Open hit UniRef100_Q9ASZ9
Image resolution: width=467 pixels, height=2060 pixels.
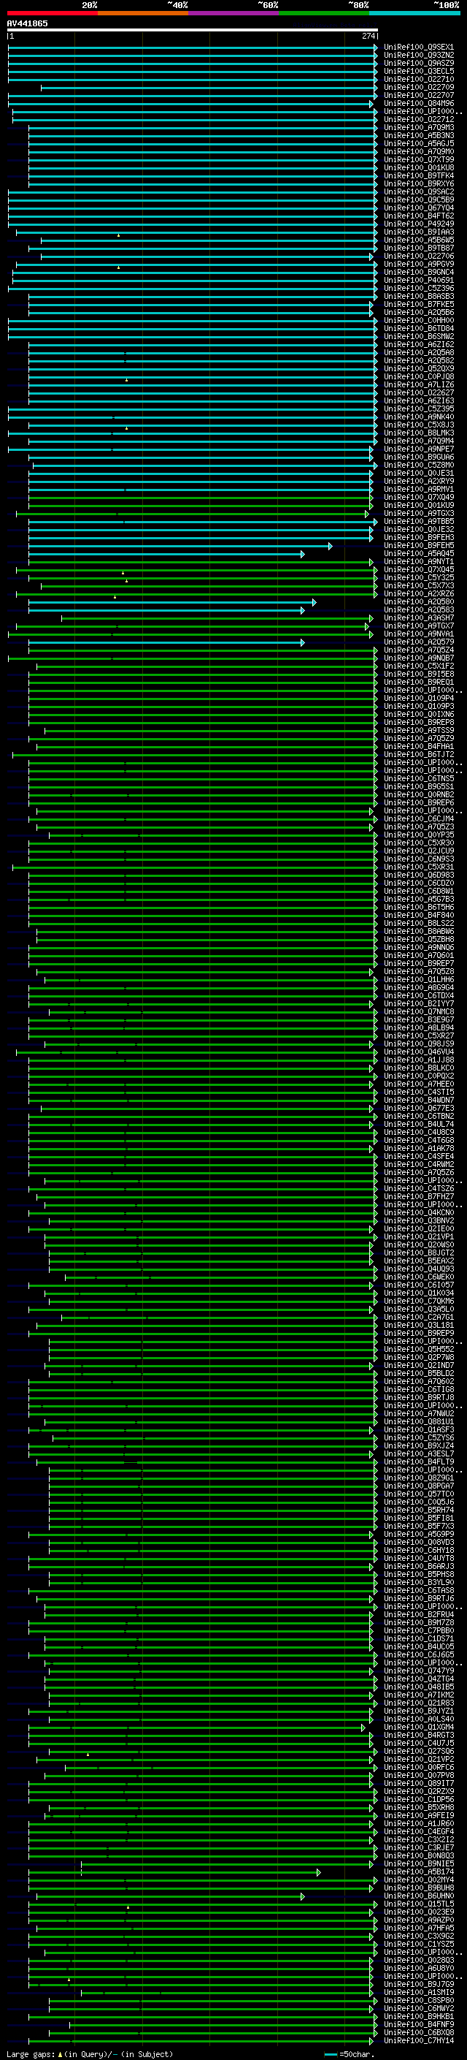pyautogui.click(x=418, y=63)
